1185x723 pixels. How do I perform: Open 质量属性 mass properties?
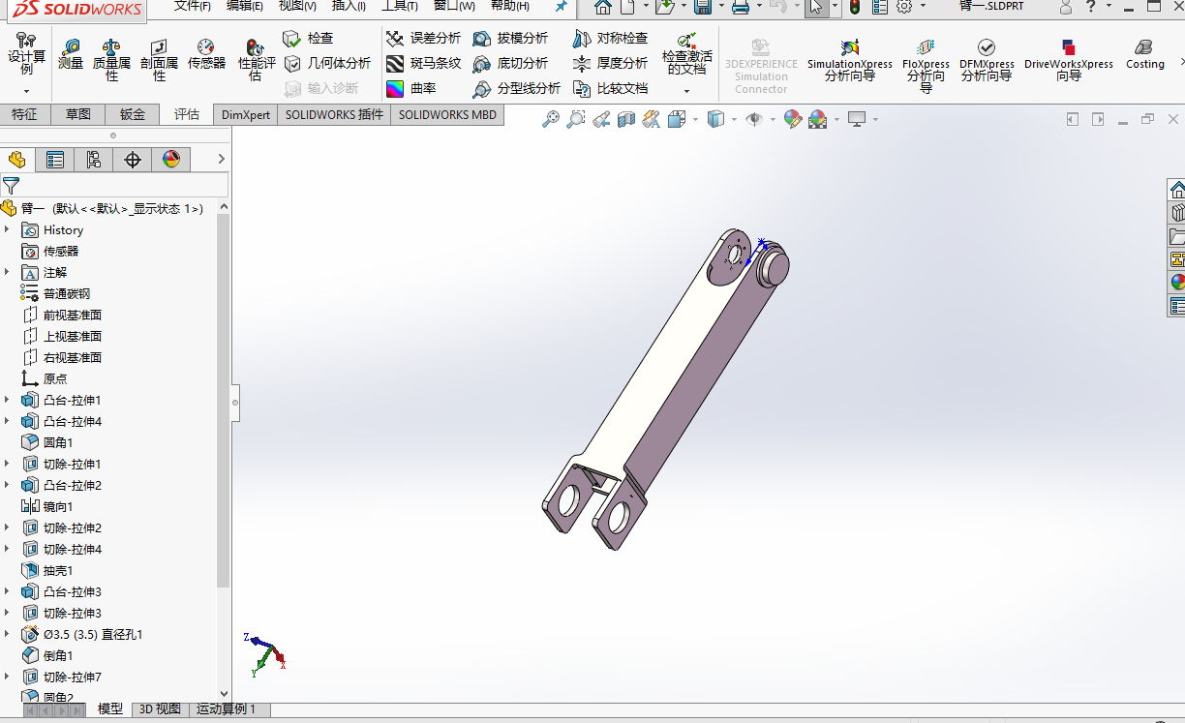coord(111,59)
